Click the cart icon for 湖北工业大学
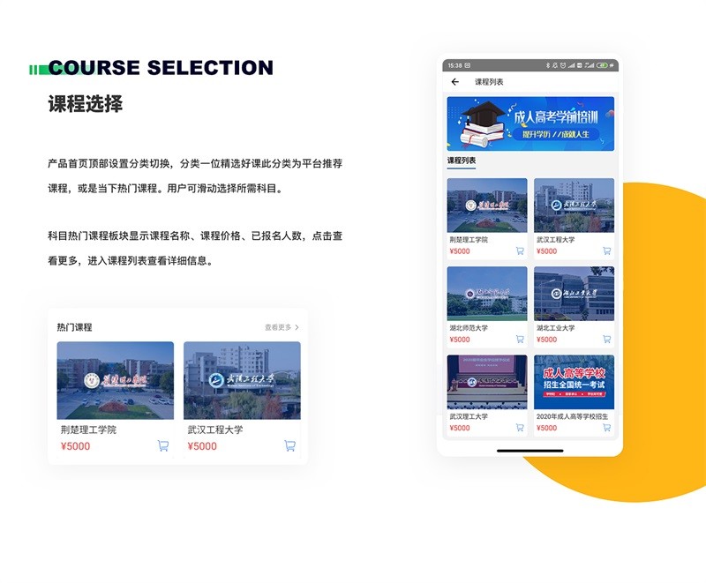 click(x=606, y=340)
